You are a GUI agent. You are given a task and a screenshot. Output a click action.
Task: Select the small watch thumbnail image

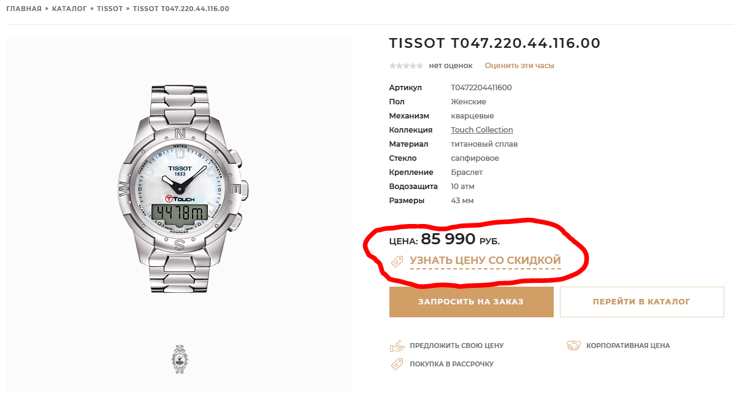click(179, 359)
